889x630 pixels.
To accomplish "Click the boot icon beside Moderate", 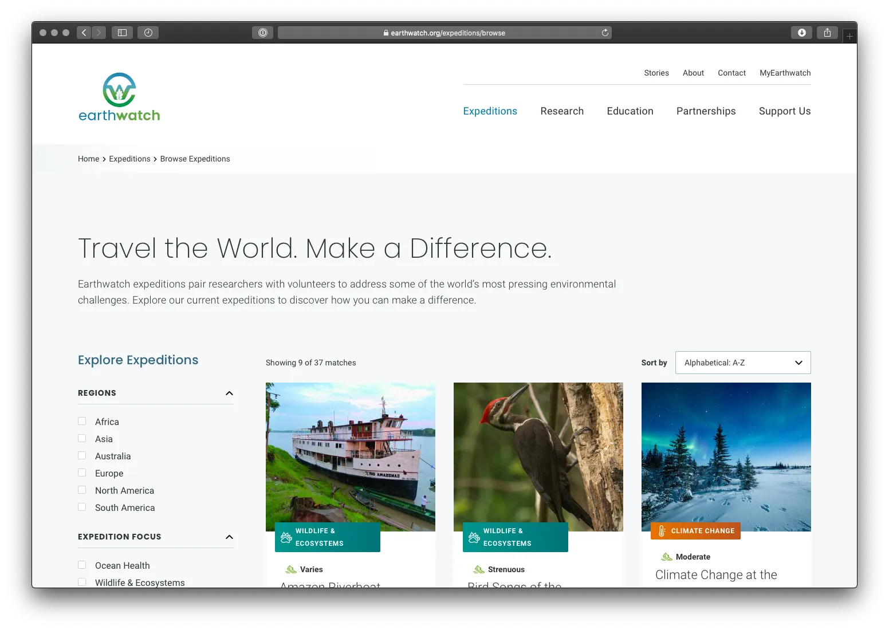I will [667, 557].
